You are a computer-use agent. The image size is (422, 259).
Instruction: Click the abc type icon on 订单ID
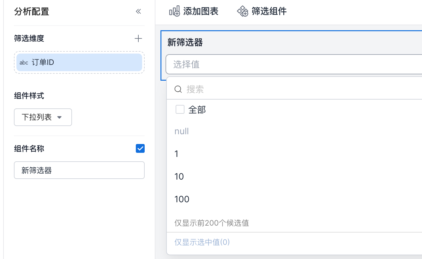coord(24,63)
